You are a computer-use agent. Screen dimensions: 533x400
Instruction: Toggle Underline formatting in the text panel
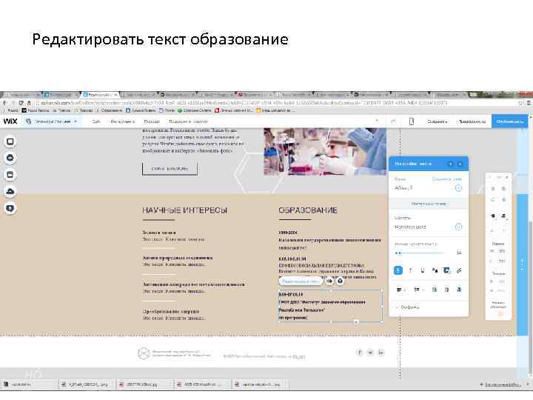click(x=423, y=270)
